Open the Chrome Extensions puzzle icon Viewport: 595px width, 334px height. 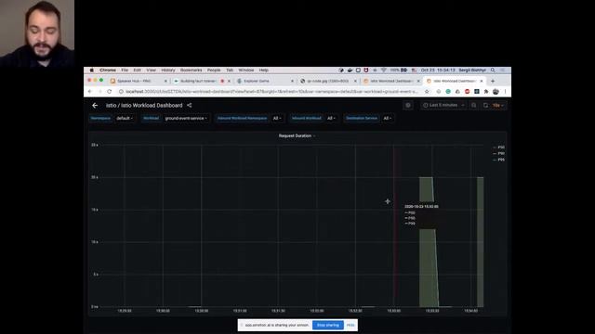tap(486, 92)
